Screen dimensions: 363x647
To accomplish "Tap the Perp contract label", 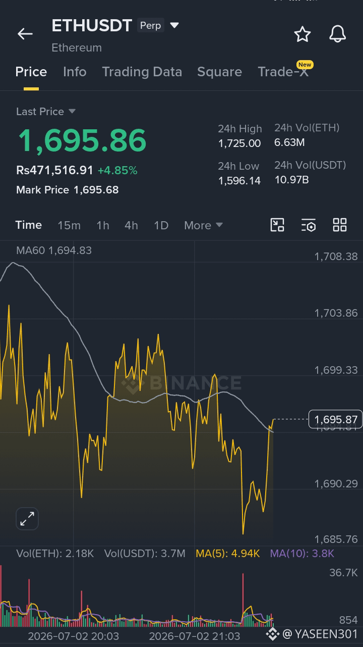I will coord(150,25).
